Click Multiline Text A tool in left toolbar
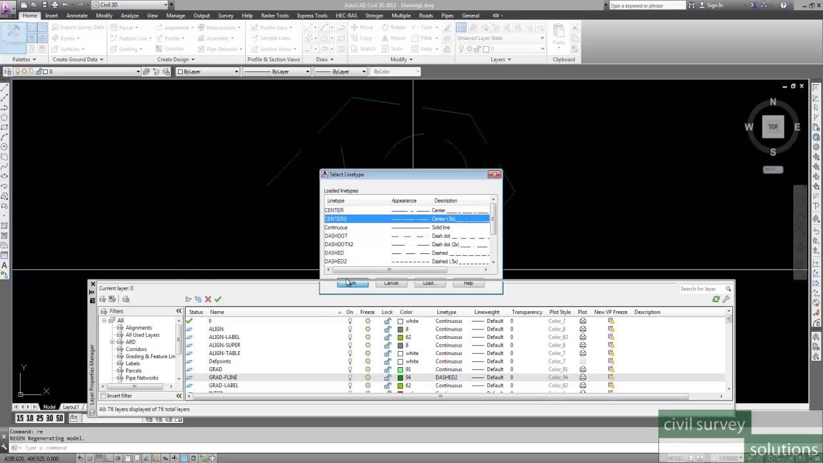The width and height of the screenshot is (823, 463). (5, 265)
